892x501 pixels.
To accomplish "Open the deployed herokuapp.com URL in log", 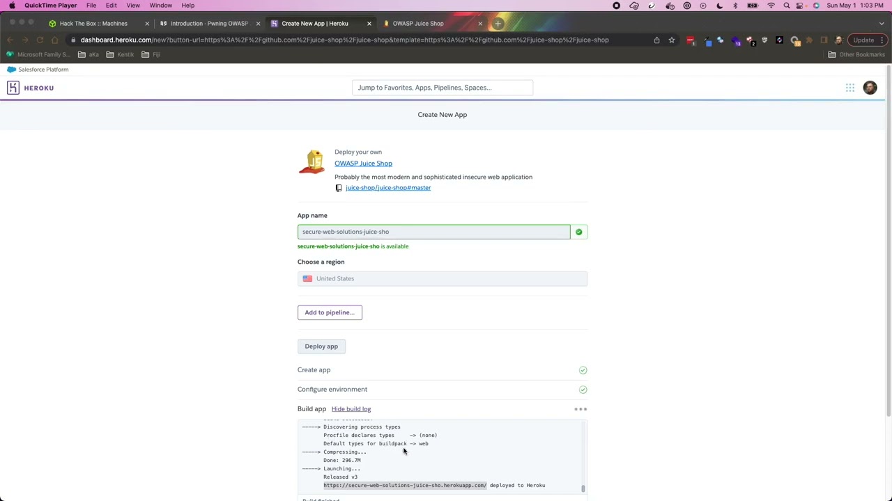I will pyautogui.click(x=405, y=486).
